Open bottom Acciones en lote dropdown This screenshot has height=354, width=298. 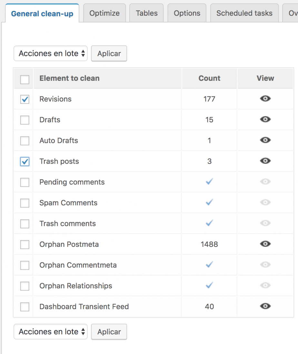click(x=50, y=332)
